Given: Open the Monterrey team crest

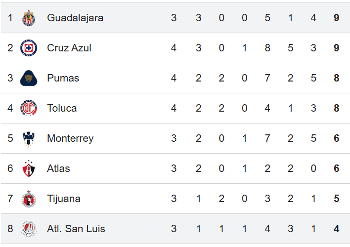Looking at the screenshot, I should coord(29,138).
